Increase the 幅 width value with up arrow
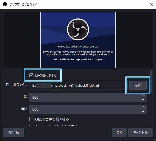 [x=143, y=95]
